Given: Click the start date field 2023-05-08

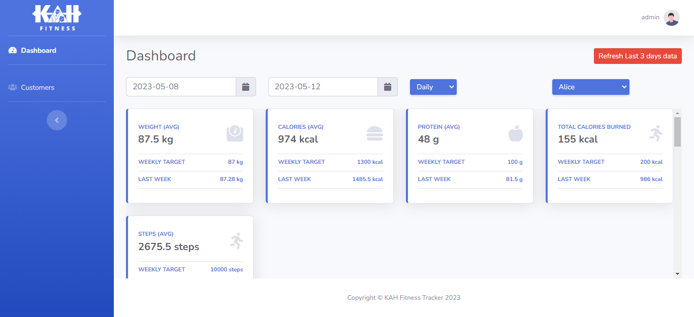Looking at the screenshot, I should (x=181, y=87).
